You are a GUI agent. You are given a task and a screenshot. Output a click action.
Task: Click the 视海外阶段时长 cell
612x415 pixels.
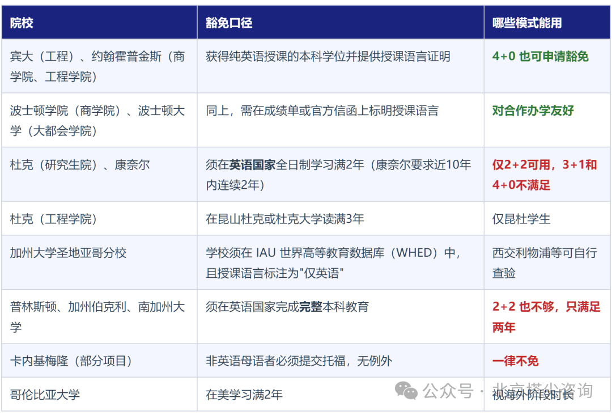[x=547, y=395]
